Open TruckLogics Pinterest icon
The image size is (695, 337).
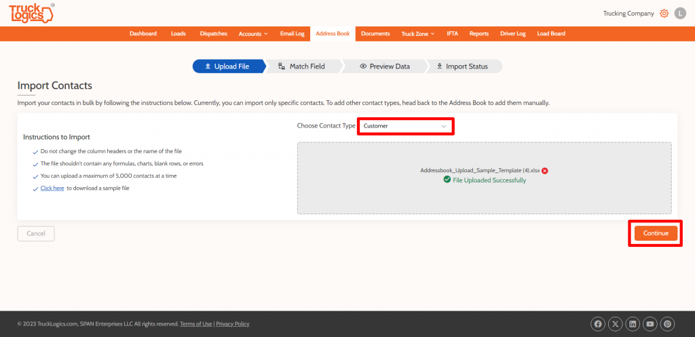click(668, 324)
